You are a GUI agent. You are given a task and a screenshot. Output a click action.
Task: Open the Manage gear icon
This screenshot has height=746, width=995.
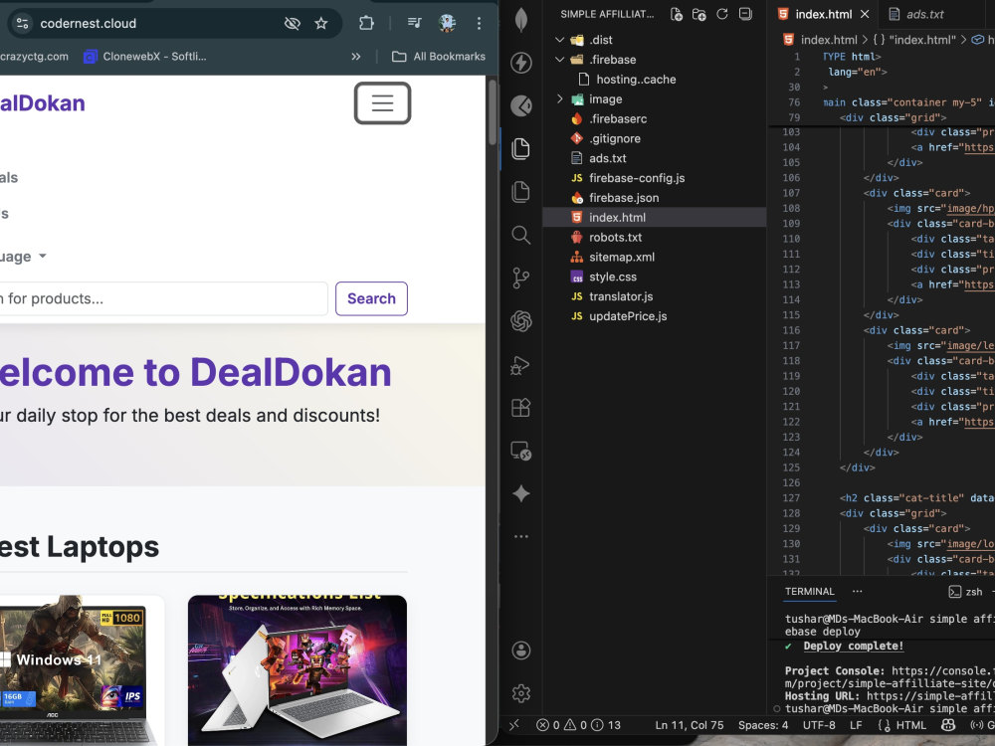click(x=521, y=693)
